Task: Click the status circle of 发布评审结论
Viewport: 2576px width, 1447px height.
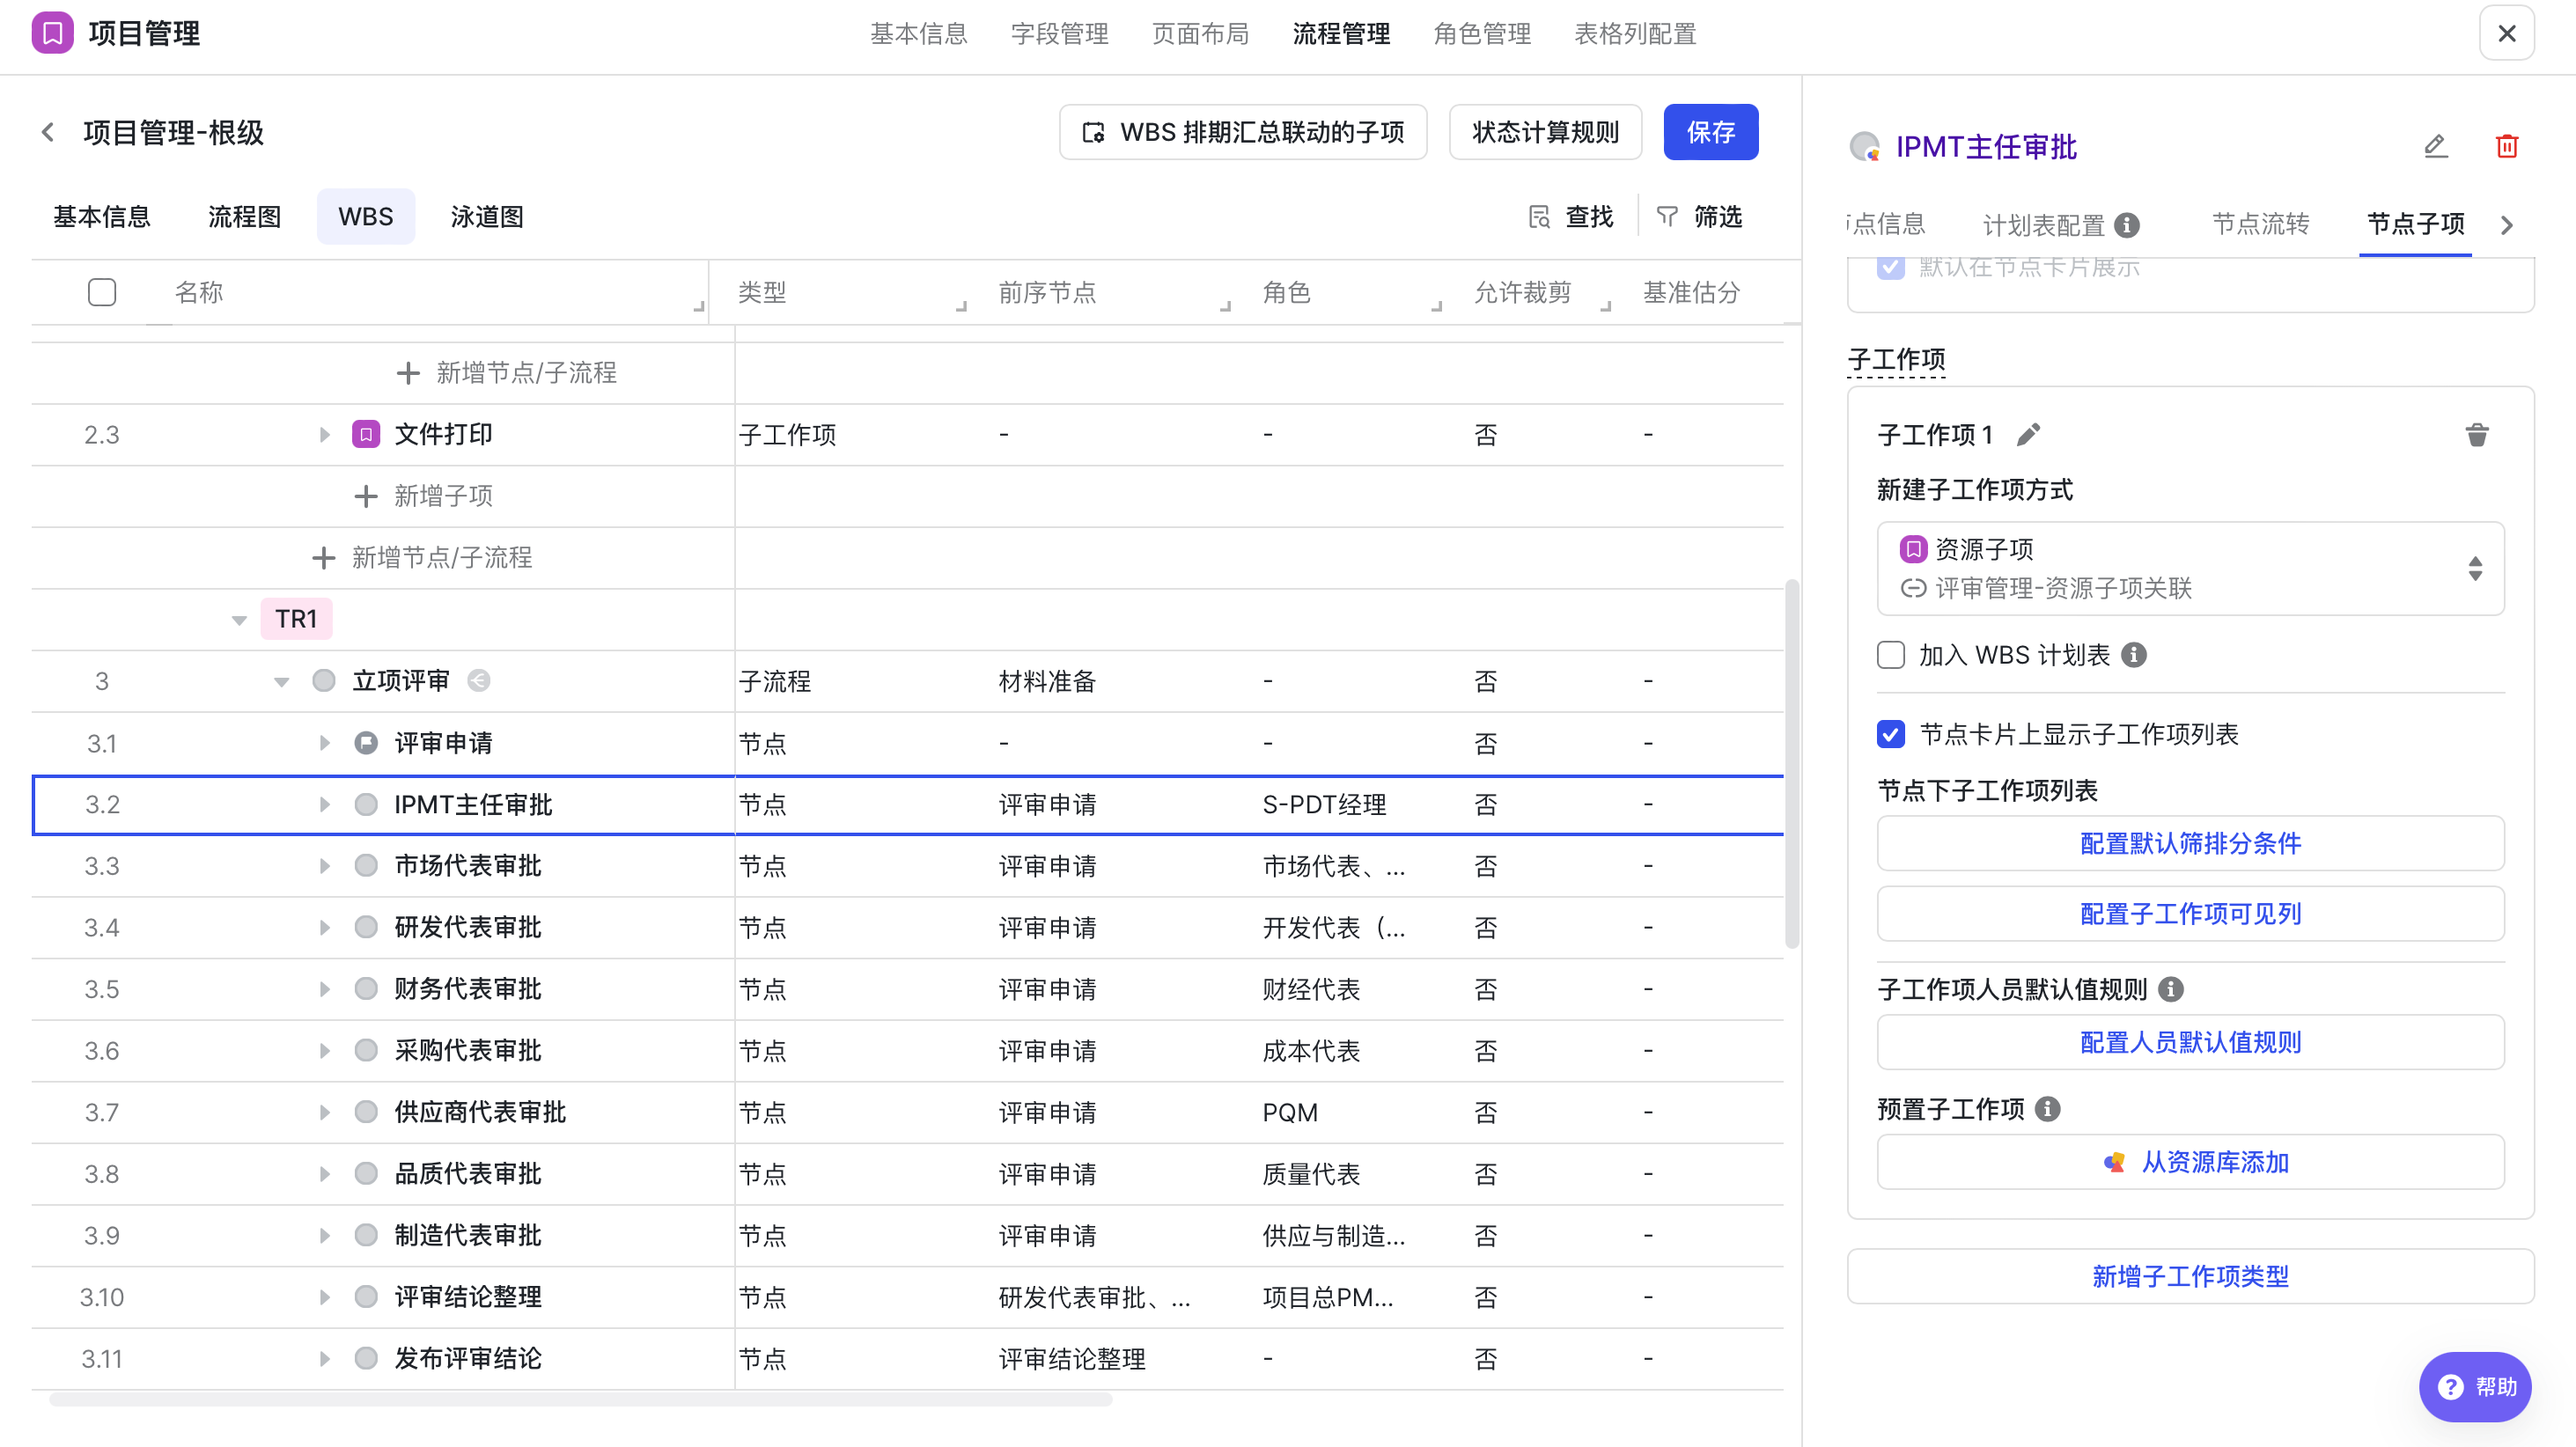Action: coord(366,1359)
